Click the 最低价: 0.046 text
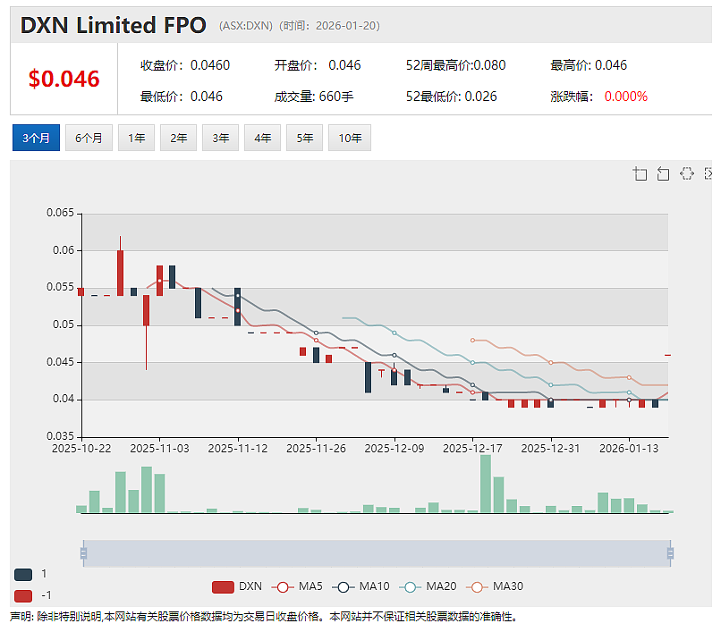 [x=182, y=97]
